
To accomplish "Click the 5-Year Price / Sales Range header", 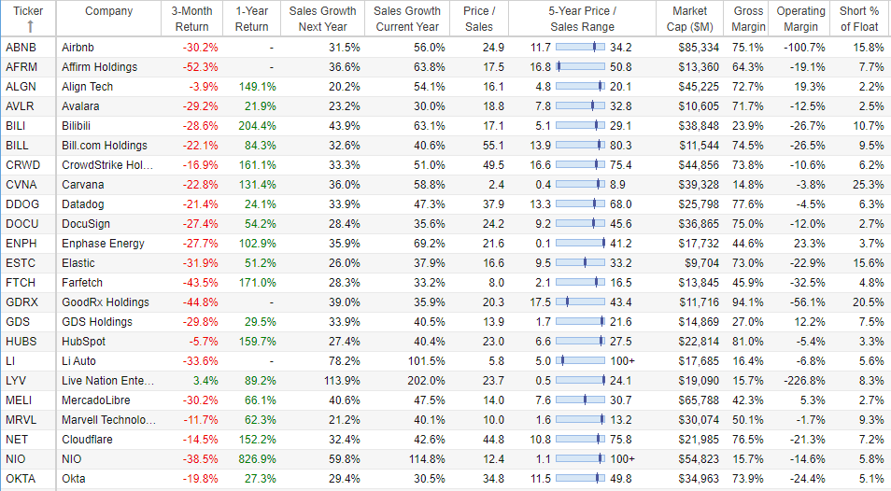I will coord(582,19).
